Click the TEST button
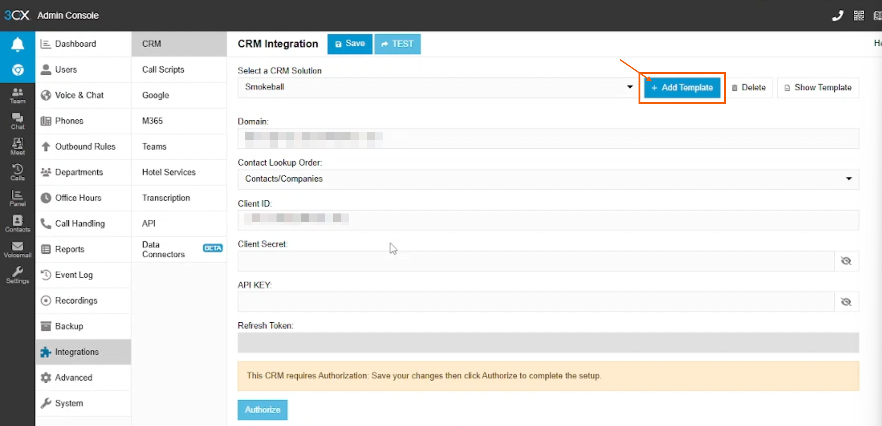The image size is (882, 426). coord(397,44)
